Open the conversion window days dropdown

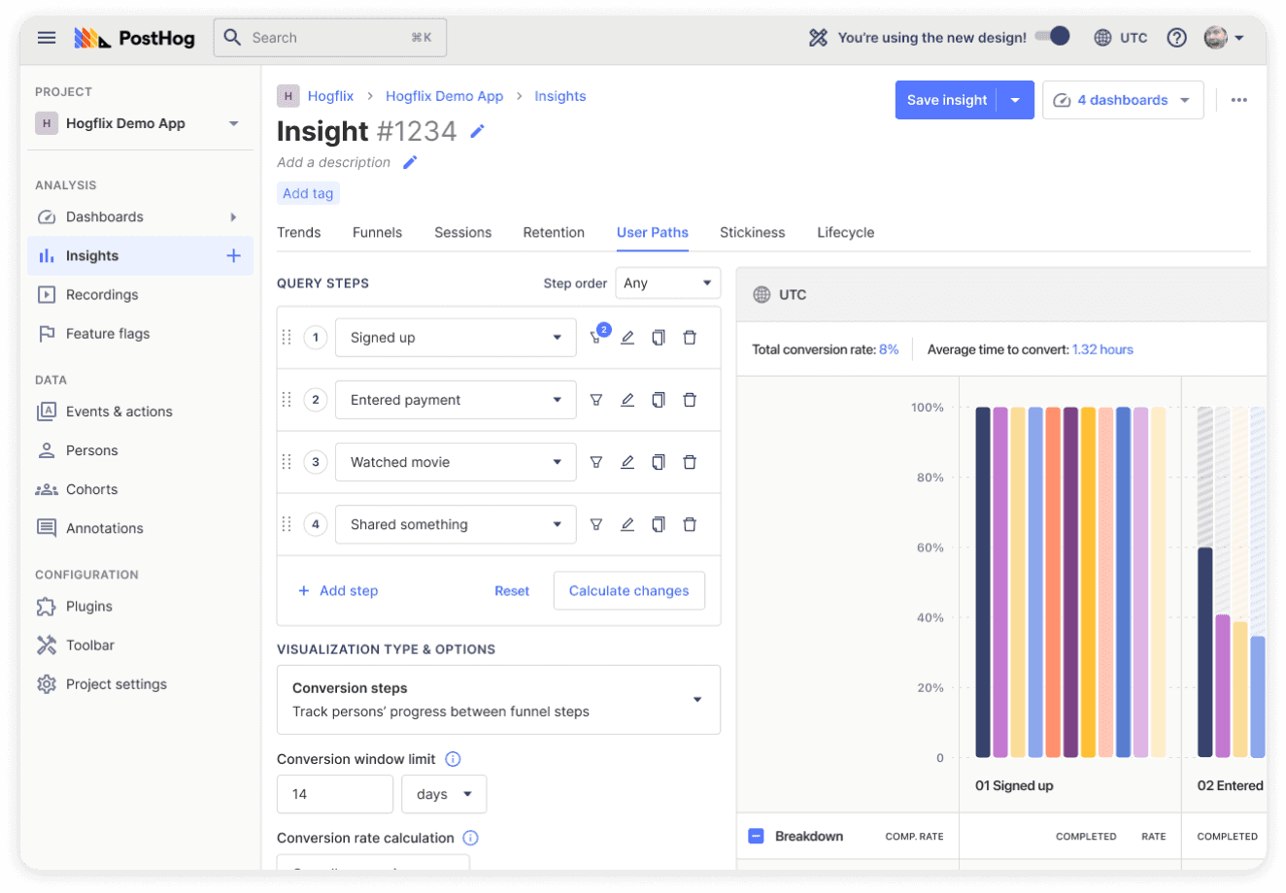[x=444, y=794]
